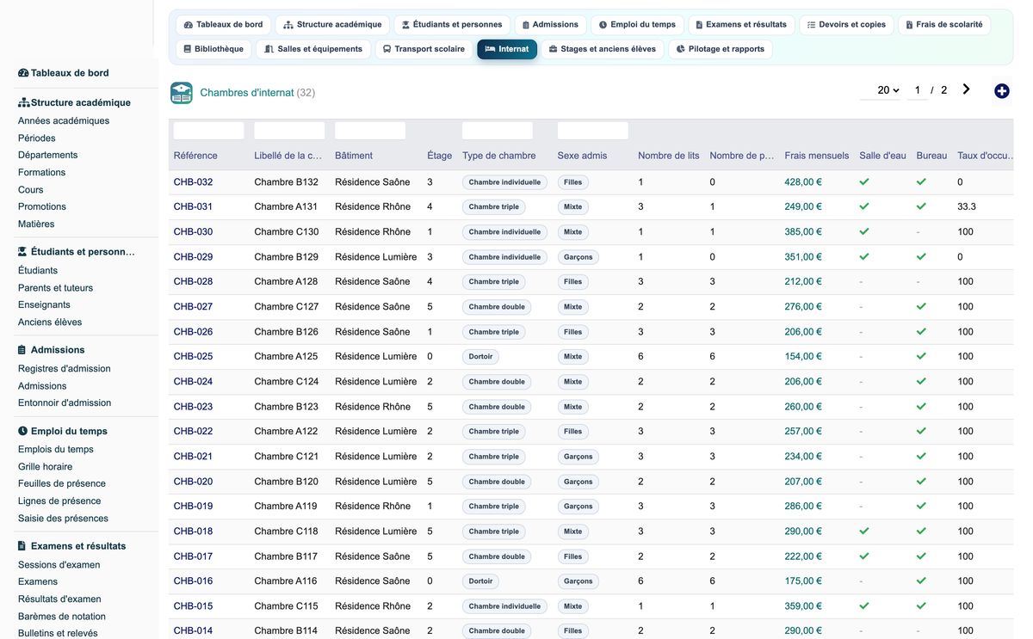Click the Emploi du temps sidebar clock icon
The height and width of the screenshot is (639, 1033).
click(x=22, y=431)
